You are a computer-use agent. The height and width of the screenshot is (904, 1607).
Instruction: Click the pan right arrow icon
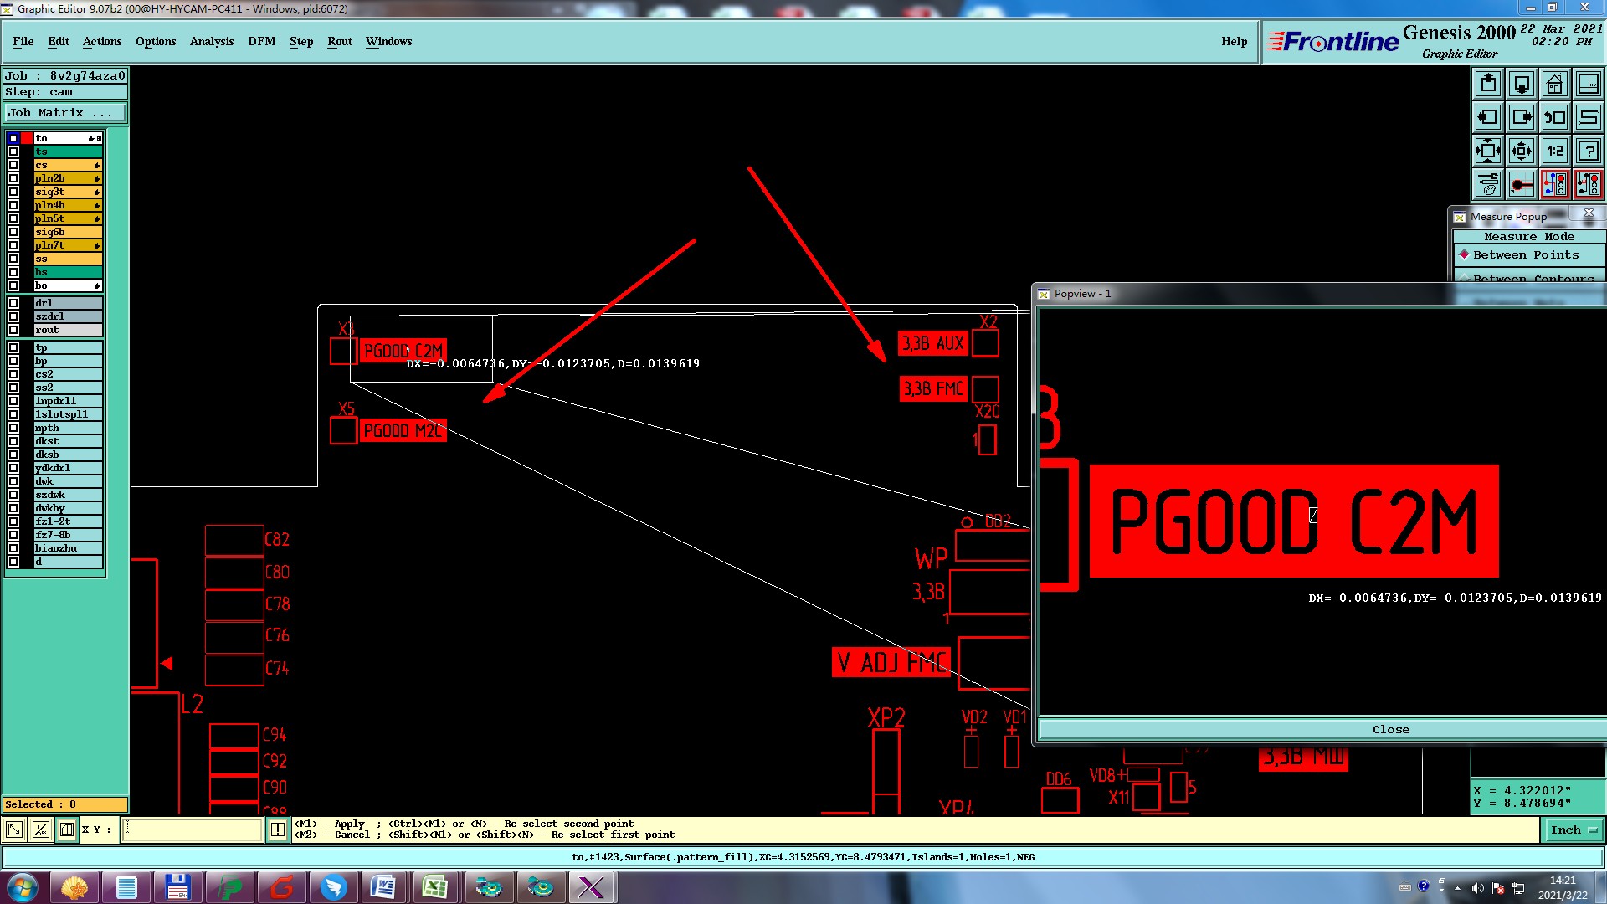point(1522,117)
